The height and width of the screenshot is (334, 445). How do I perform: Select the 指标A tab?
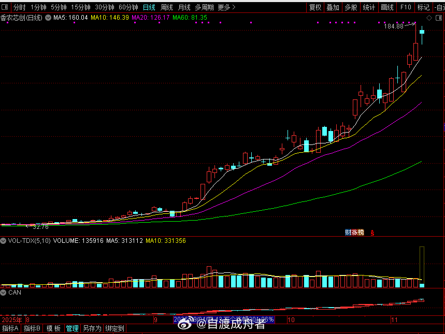10,329
